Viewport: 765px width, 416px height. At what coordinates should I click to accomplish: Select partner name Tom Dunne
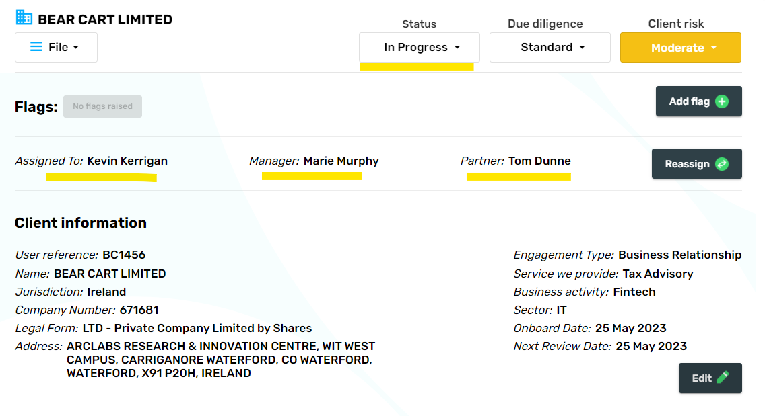click(x=539, y=161)
